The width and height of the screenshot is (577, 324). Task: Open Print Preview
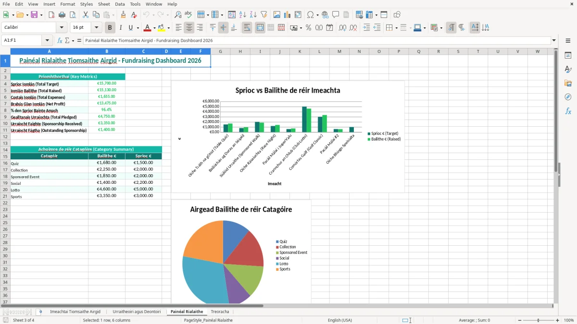(73, 15)
